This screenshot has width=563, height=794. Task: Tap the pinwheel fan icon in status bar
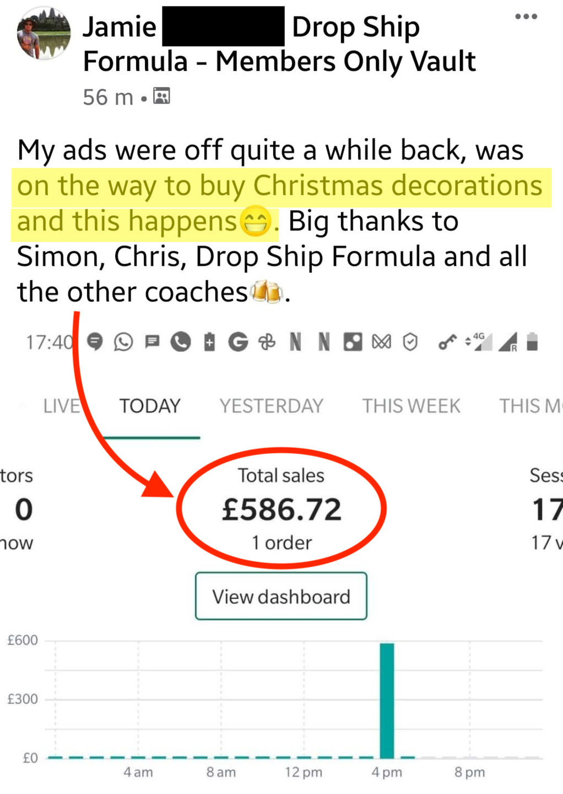tap(267, 342)
